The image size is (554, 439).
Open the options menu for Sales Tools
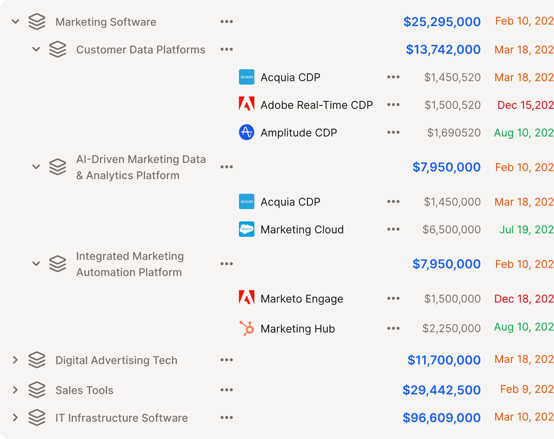pyautogui.click(x=227, y=390)
